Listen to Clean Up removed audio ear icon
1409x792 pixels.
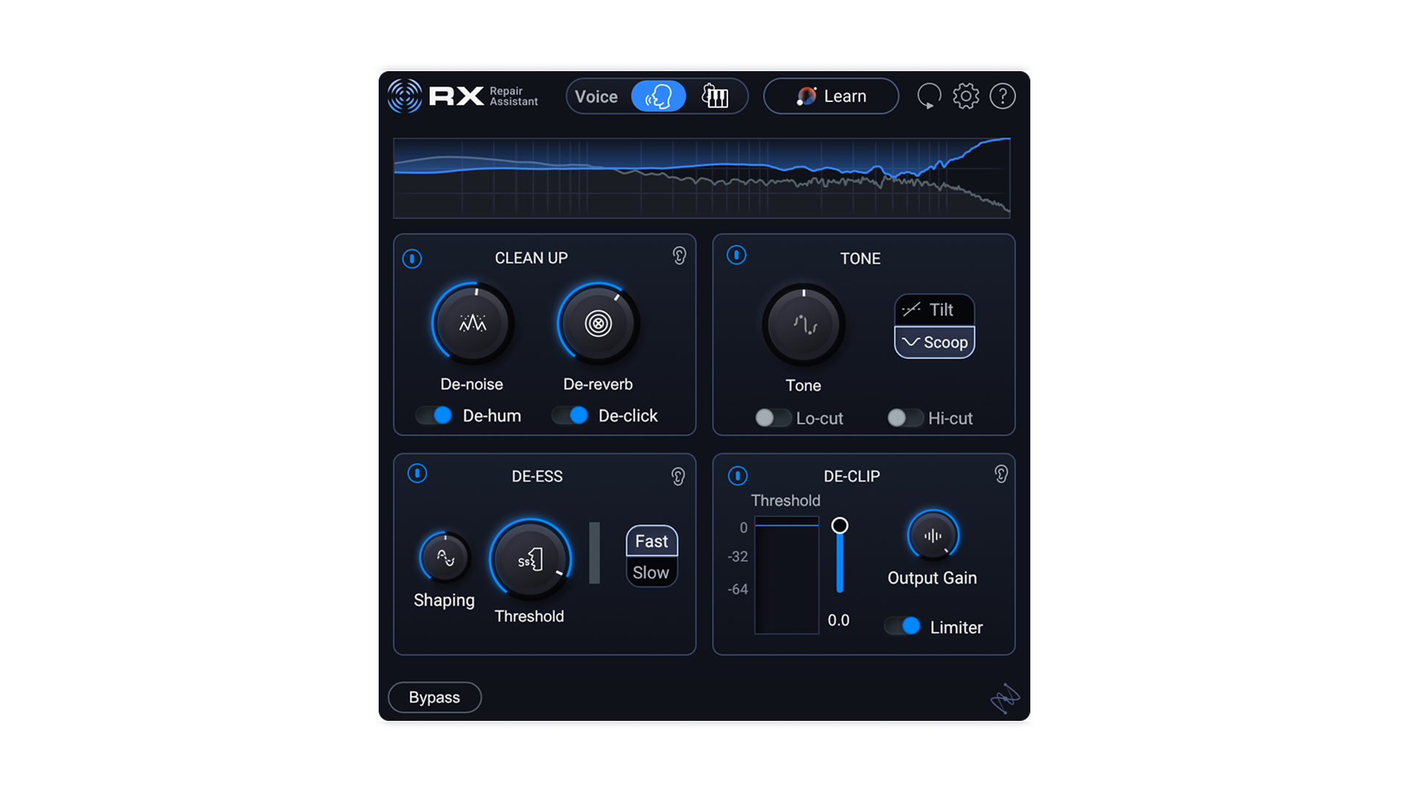coord(680,255)
